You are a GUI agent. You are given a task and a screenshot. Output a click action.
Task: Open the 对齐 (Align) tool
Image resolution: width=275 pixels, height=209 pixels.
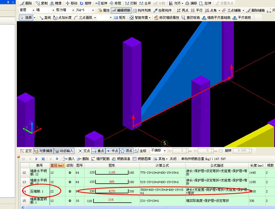click(x=176, y=3)
